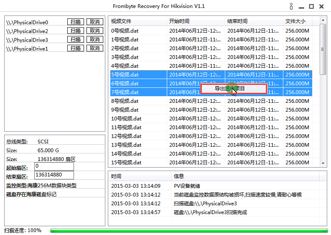
Task: Click 取消 button for PhysicalDrive1
Action: point(95,49)
